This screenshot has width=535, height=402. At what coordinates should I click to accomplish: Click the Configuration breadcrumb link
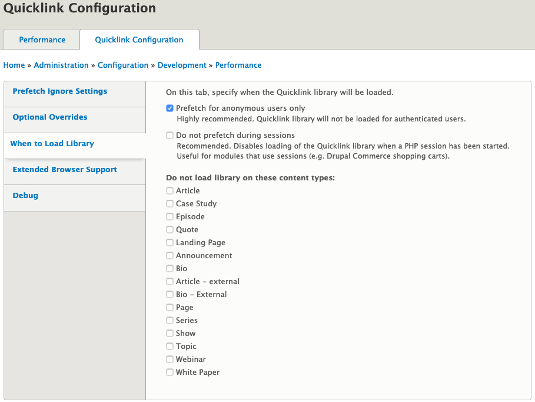pos(123,65)
